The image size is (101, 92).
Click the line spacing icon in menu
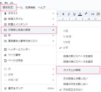tap(5, 30)
